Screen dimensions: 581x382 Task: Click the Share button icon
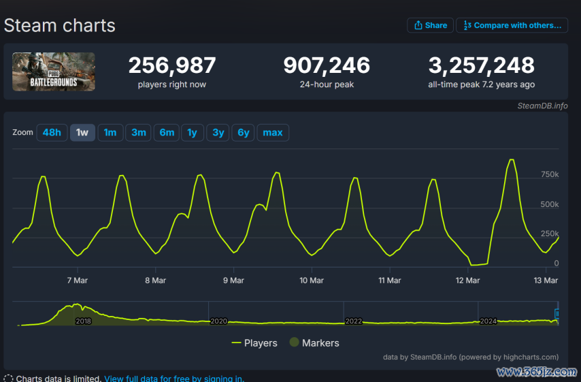[418, 25]
